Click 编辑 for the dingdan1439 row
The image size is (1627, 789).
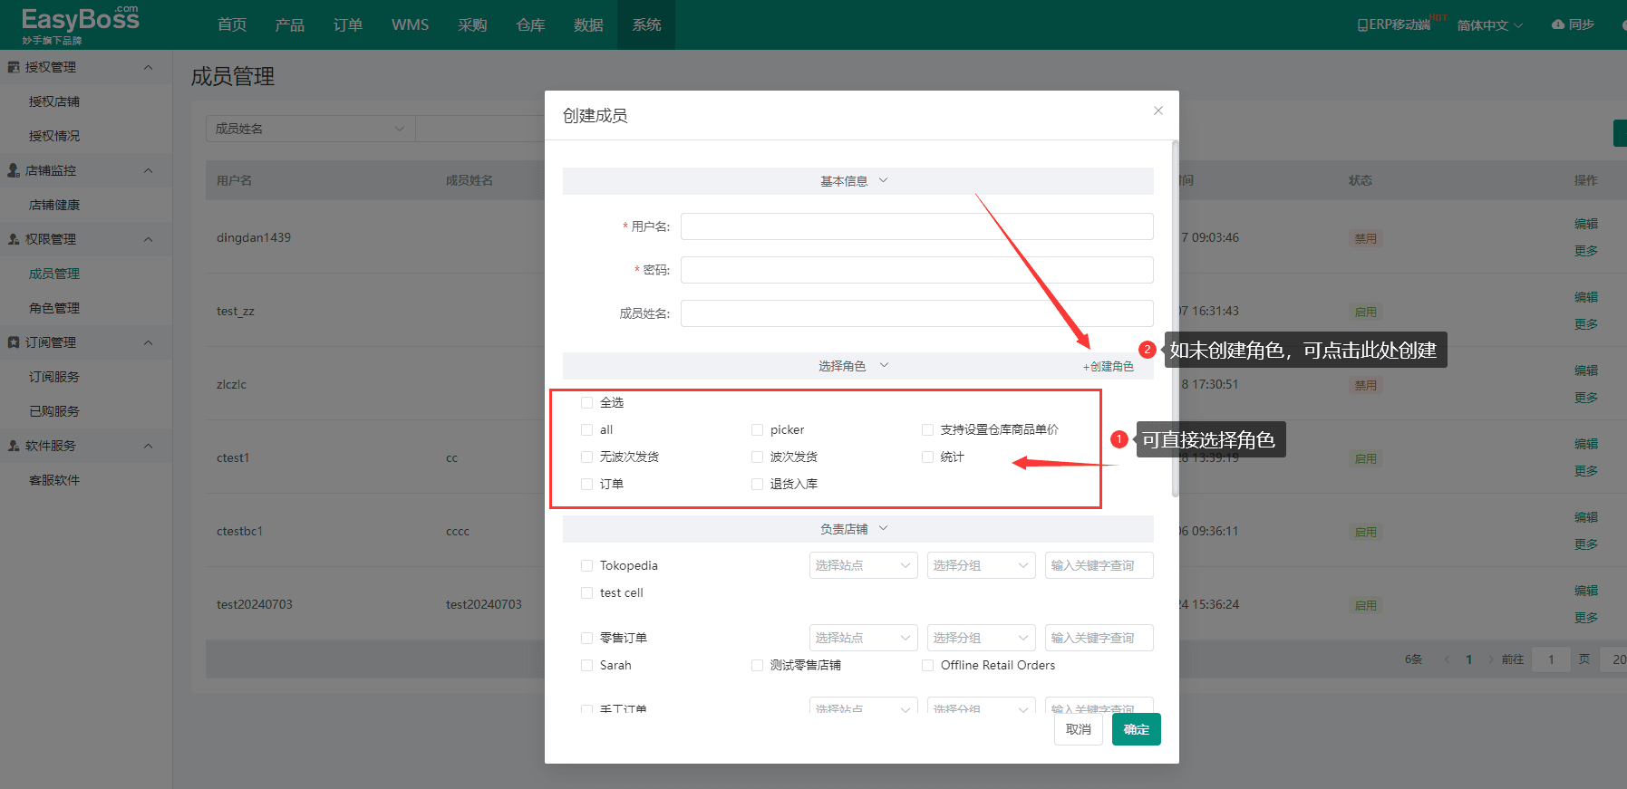click(x=1586, y=224)
